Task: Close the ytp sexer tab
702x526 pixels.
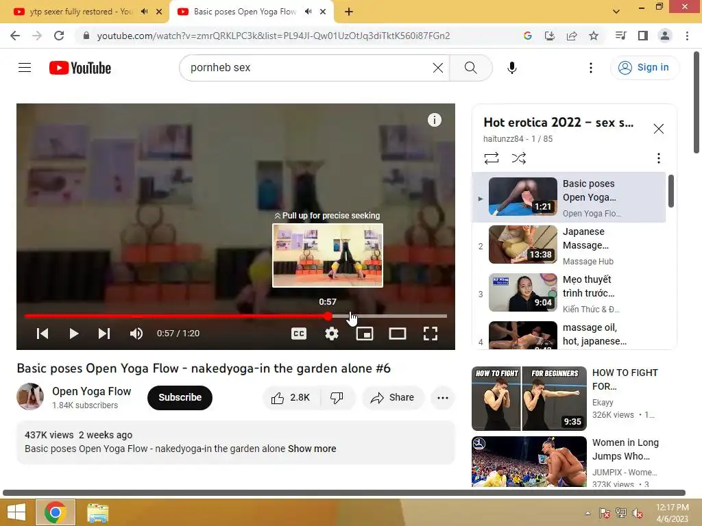Action: click(159, 12)
